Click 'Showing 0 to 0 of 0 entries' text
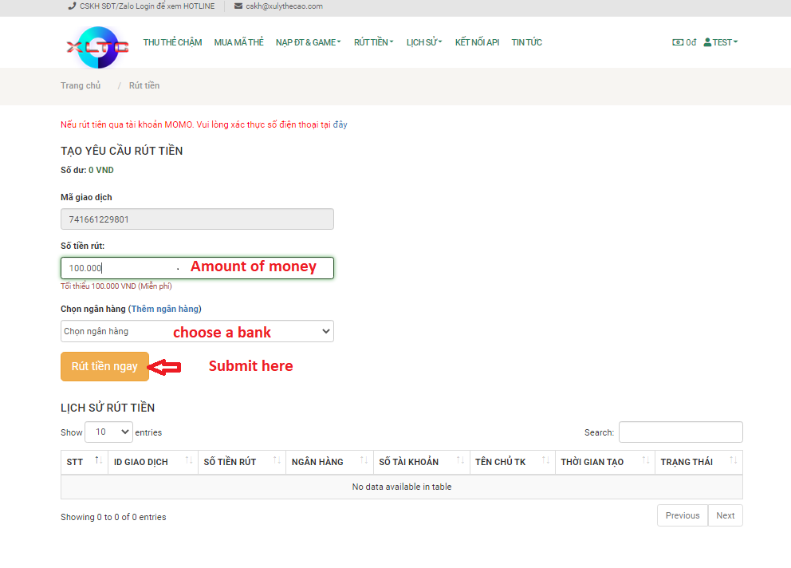Image resolution: width=791 pixels, height=568 pixels. coord(113,517)
